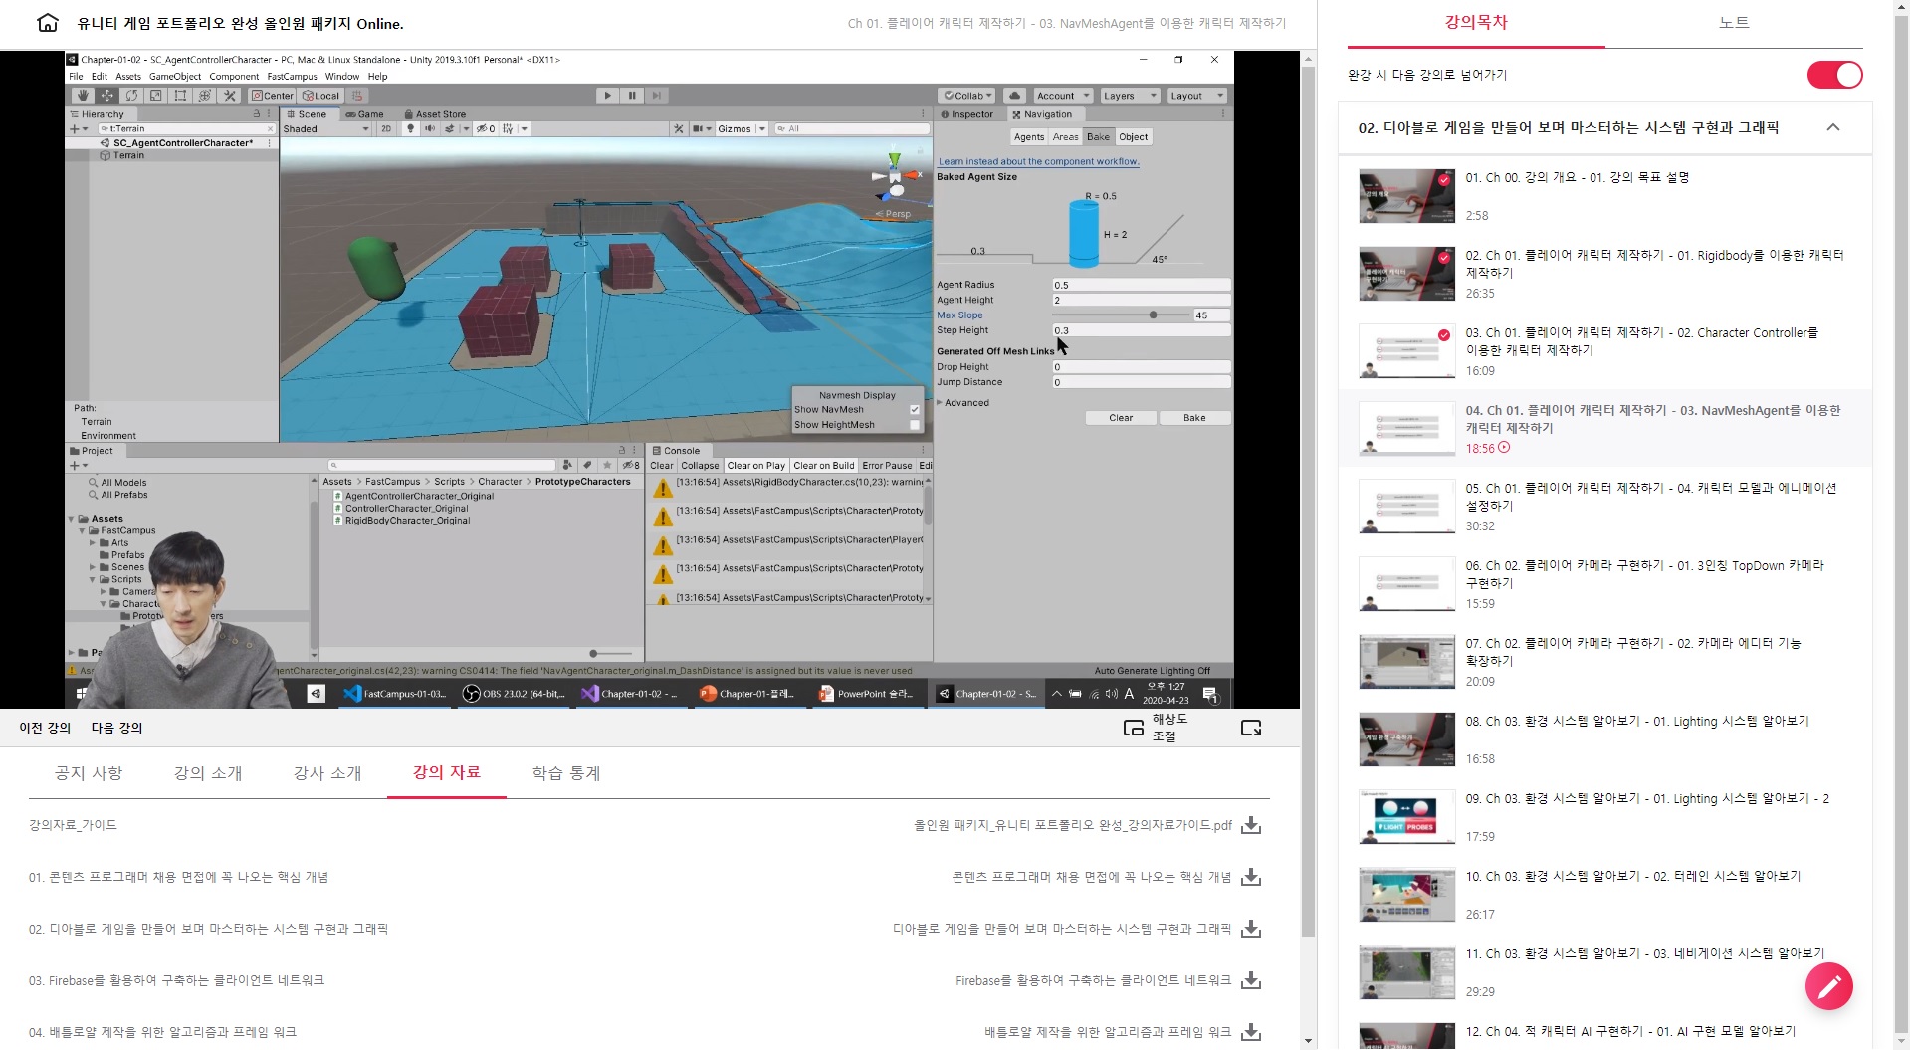Screen dimensions: 1910x1050
Task: Select the Hand tool in Unity toolbar
Action: click(83, 96)
